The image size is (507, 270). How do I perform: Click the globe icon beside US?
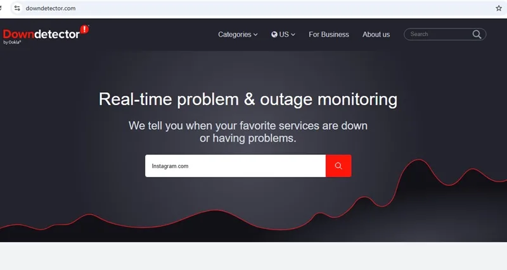274,35
